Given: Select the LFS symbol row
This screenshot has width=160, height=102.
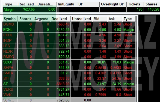Looking at the screenshot, I should coord(69,46).
